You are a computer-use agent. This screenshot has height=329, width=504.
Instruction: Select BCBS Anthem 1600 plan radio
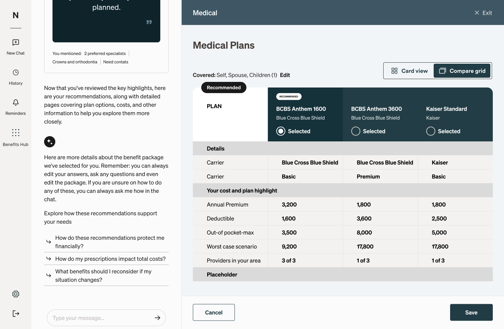(x=281, y=131)
